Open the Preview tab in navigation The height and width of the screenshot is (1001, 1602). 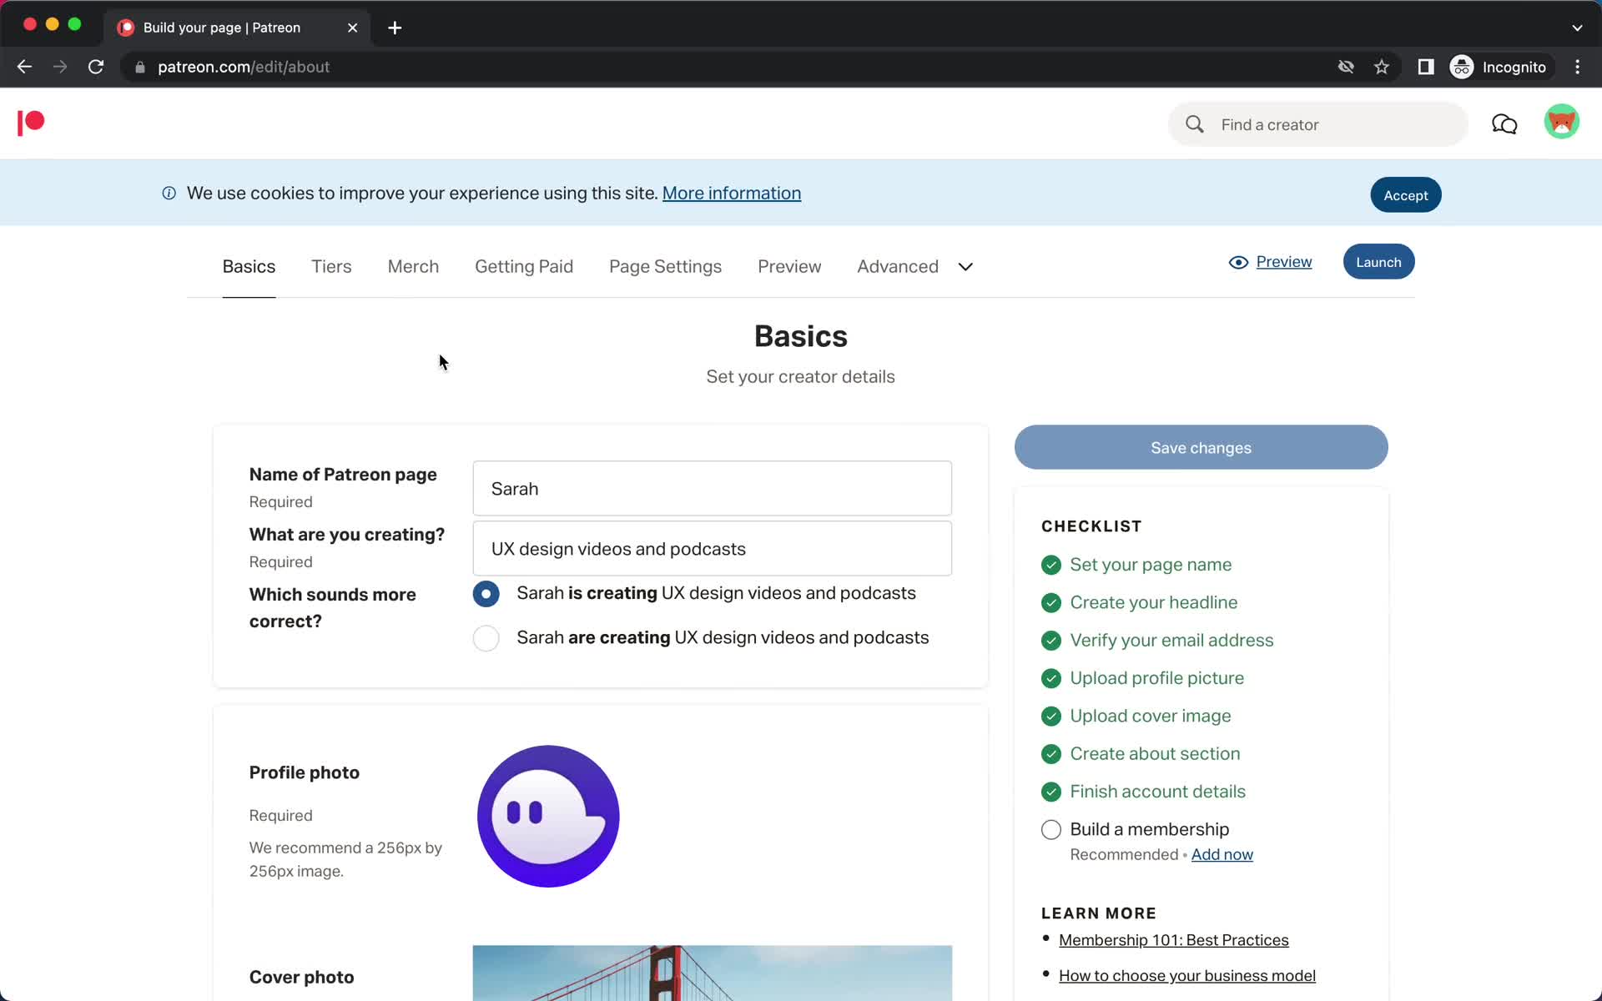point(789,267)
